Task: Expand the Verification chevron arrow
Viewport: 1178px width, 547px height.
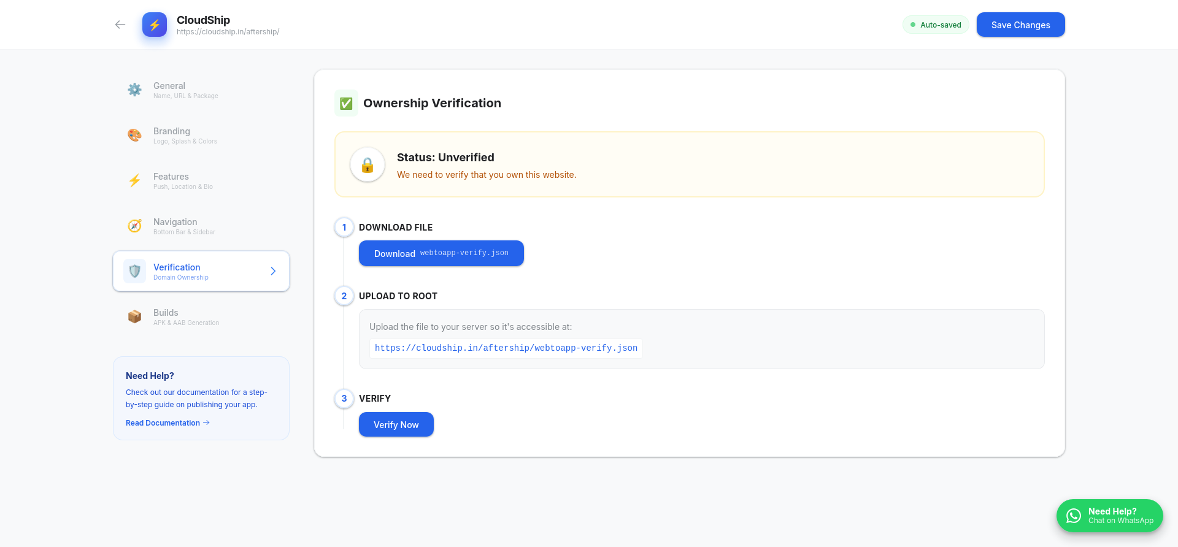Action: click(x=273, y=271)
